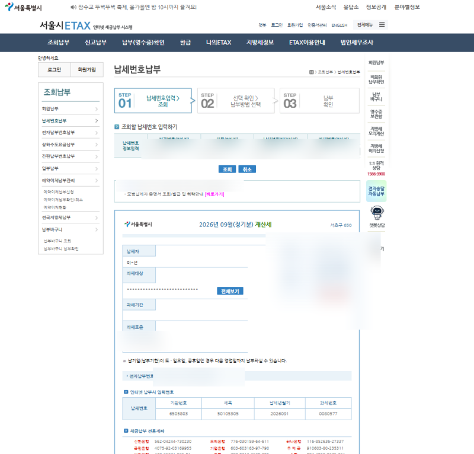This screenshot has height=454, width=474.
Task: Open the 조회납부 main navigation menu
Action: coord(58,42)
